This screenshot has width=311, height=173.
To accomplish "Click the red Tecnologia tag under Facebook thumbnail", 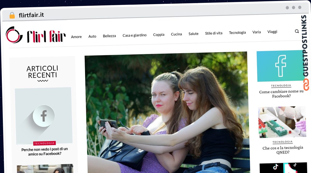I will 44,143.
